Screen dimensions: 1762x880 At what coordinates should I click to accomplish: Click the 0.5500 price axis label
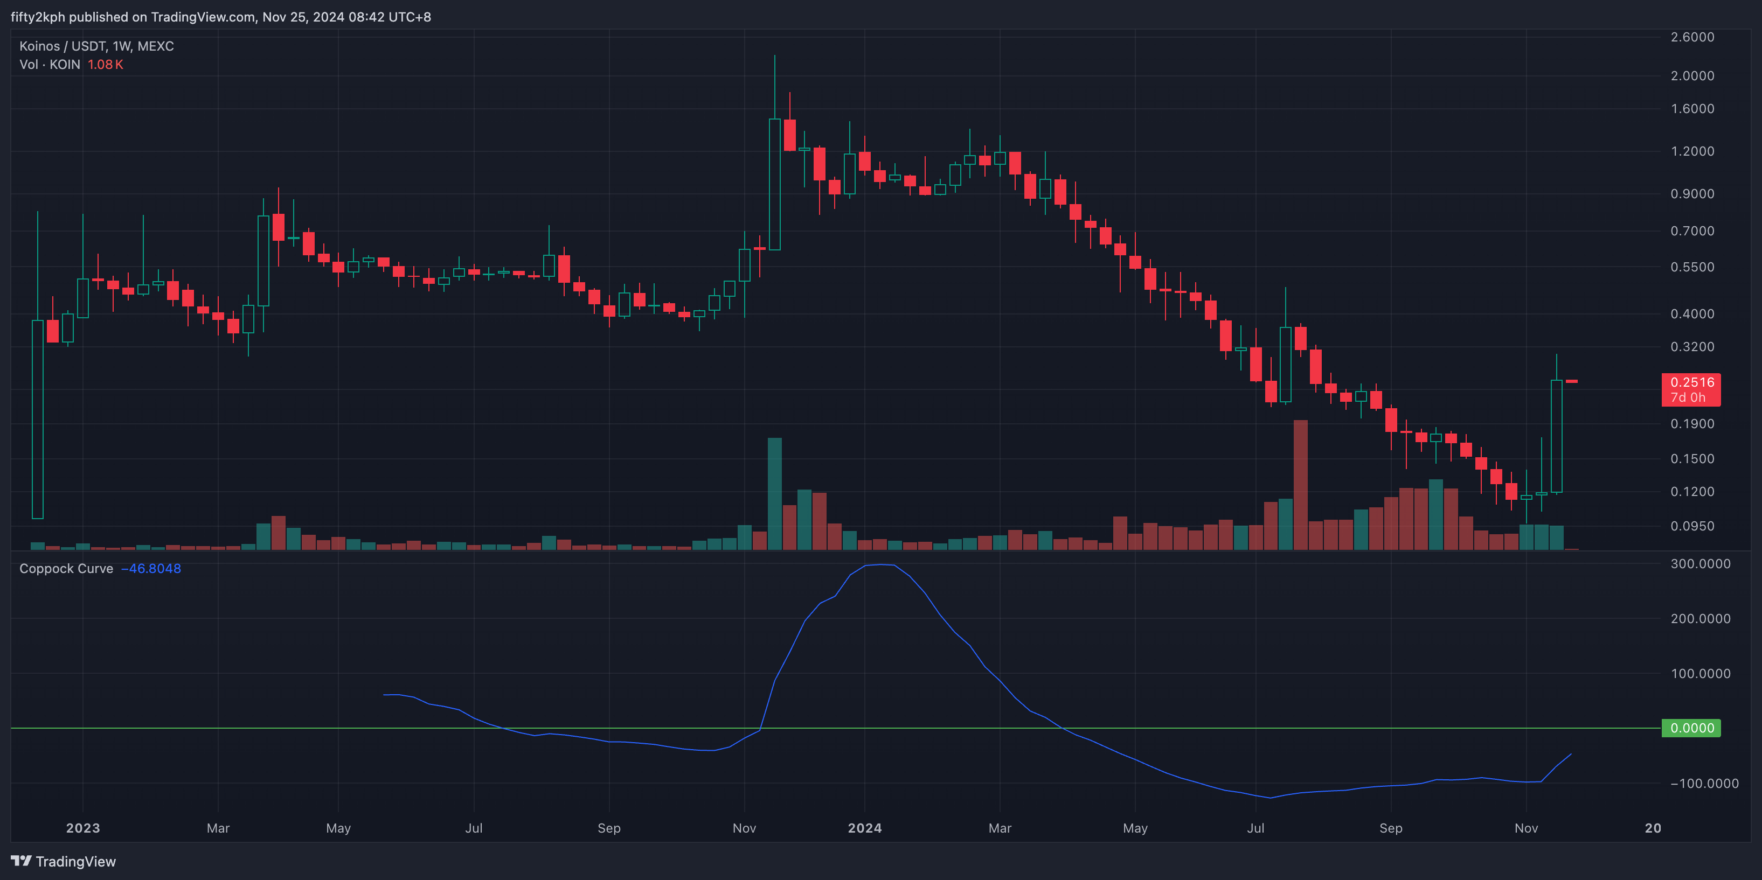(x=1692, y=267)
